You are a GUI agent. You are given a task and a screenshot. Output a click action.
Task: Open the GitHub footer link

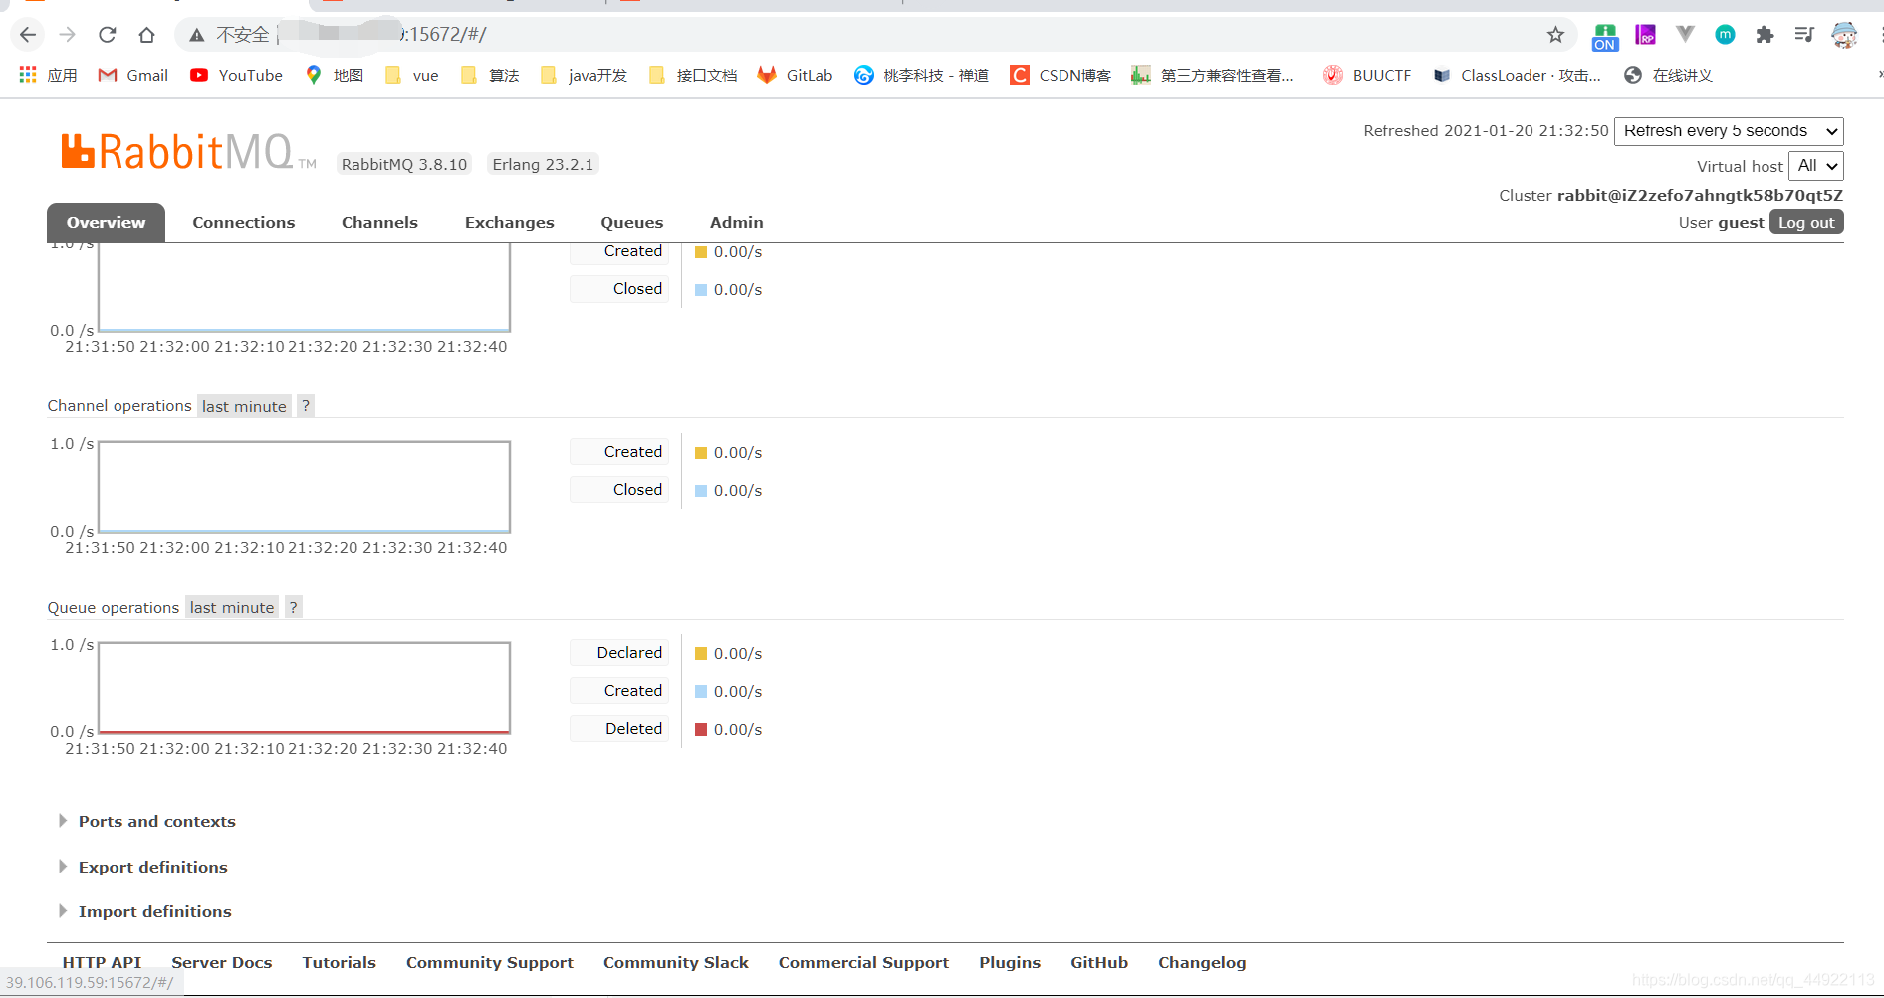click(1099, 962)
